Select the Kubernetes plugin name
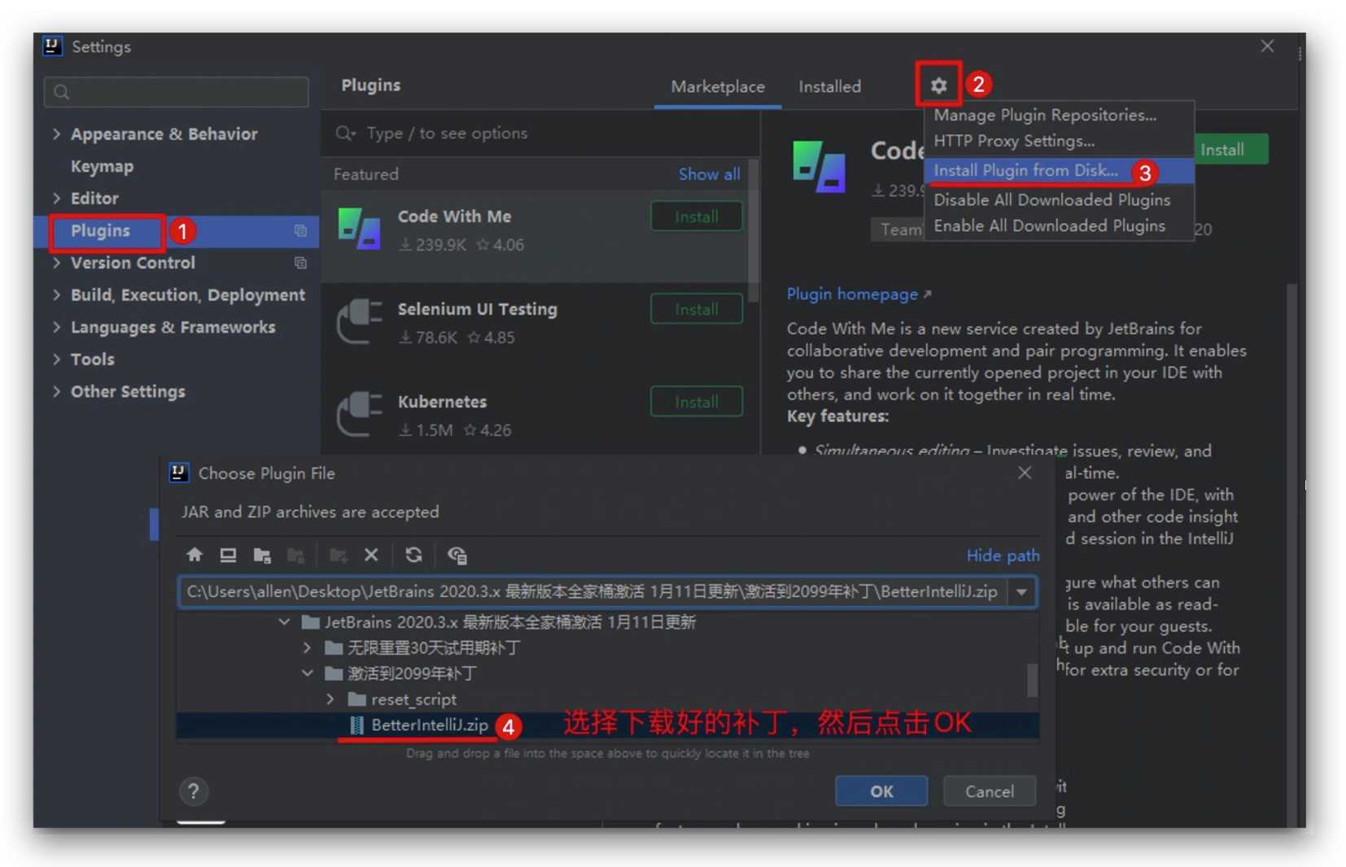The image size is (1346, 867). pos(442,402)
